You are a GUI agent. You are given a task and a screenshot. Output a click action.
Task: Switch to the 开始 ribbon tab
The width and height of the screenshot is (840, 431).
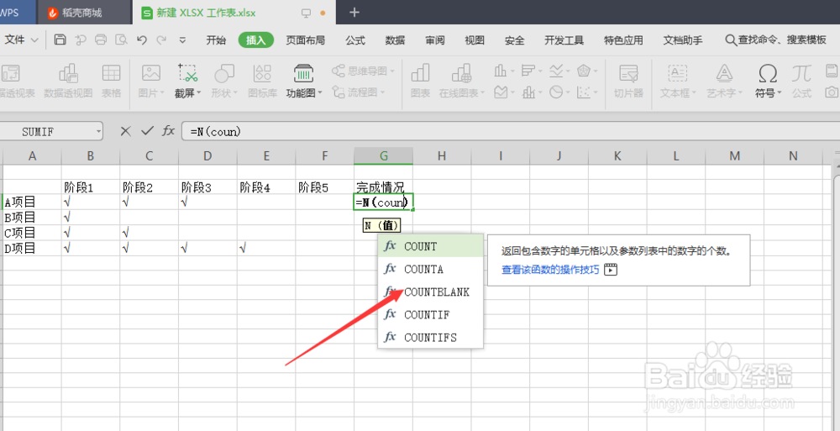point(217,40)
